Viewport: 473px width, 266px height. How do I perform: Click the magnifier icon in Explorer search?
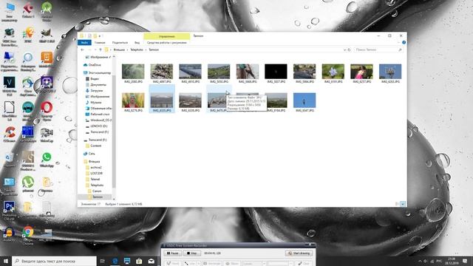[x=400, y=50]
